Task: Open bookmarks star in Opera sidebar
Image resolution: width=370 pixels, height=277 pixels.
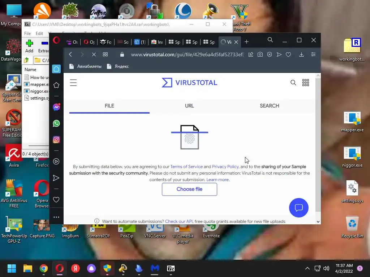Action: pyautogui.click(x=56, y=85)
